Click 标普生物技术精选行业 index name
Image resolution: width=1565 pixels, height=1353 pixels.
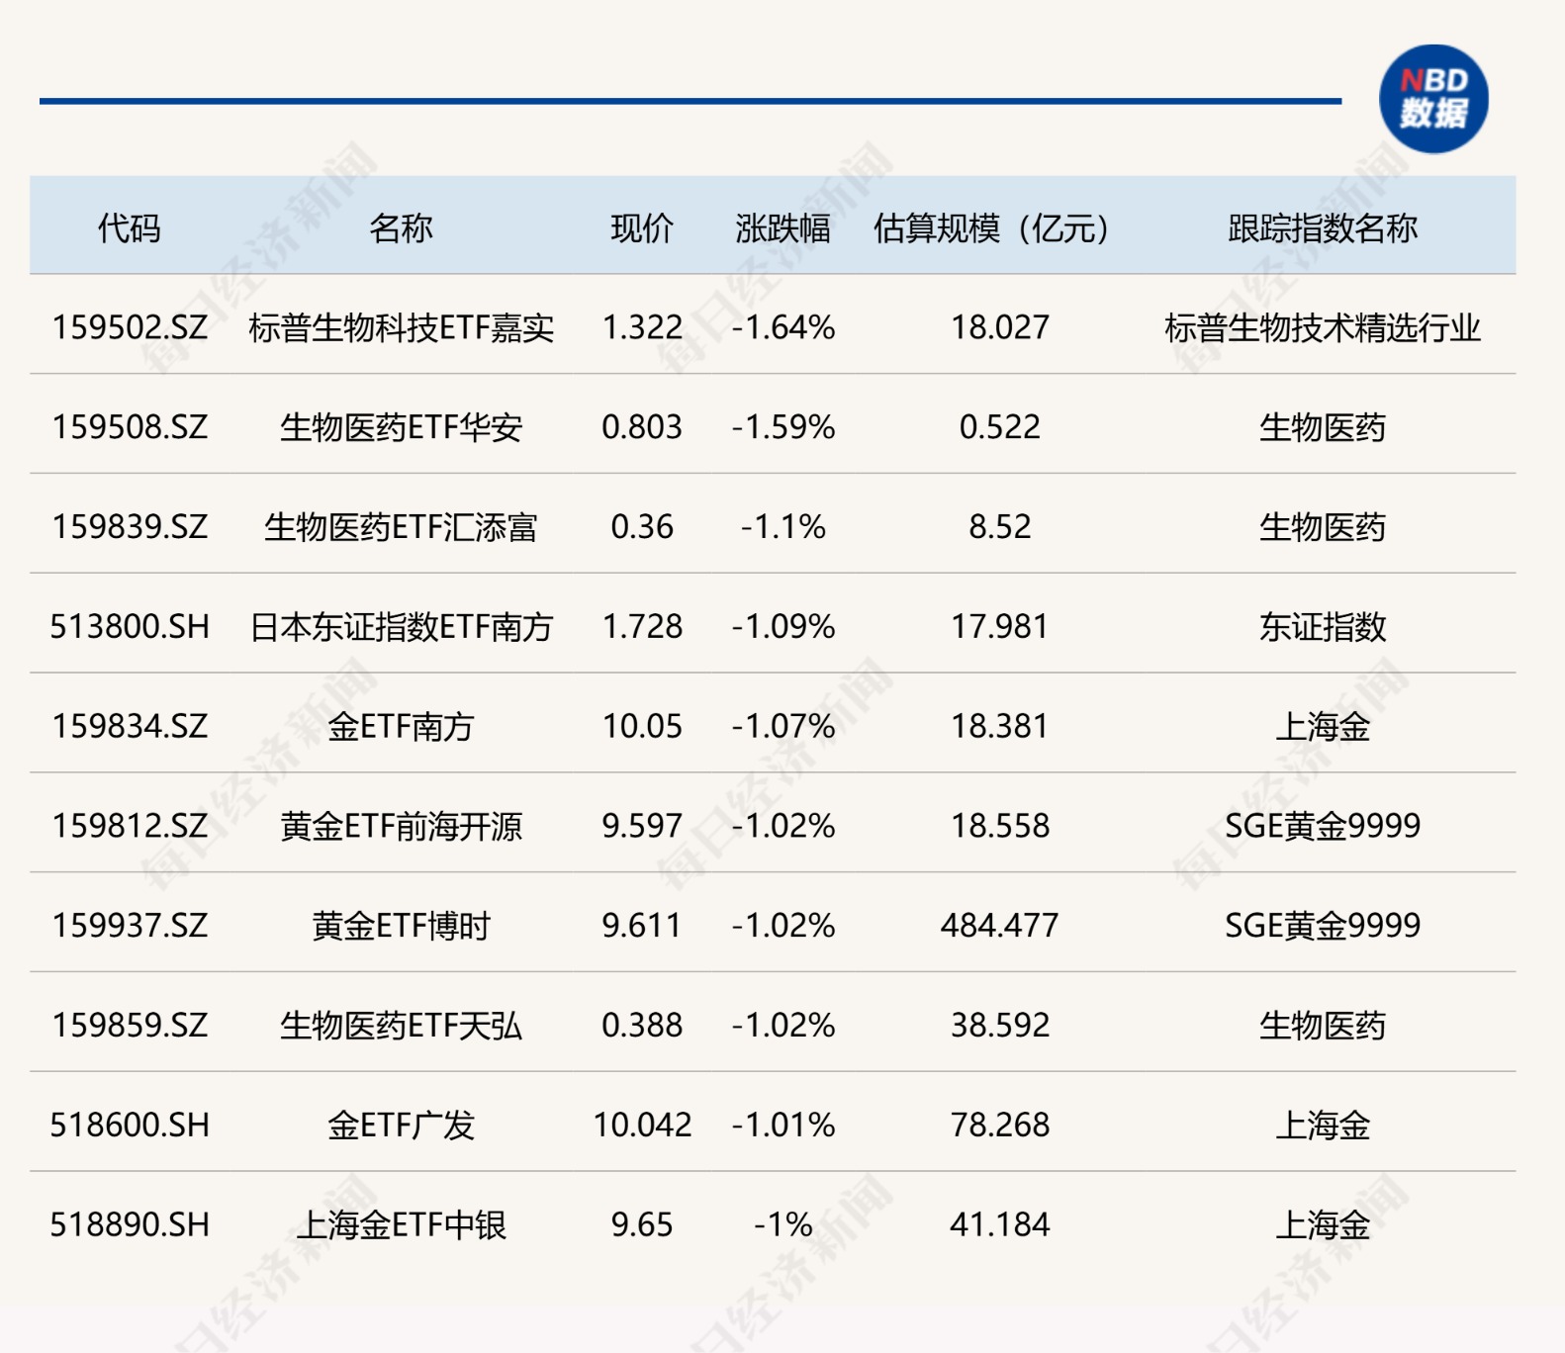[x=1323, y=327]
